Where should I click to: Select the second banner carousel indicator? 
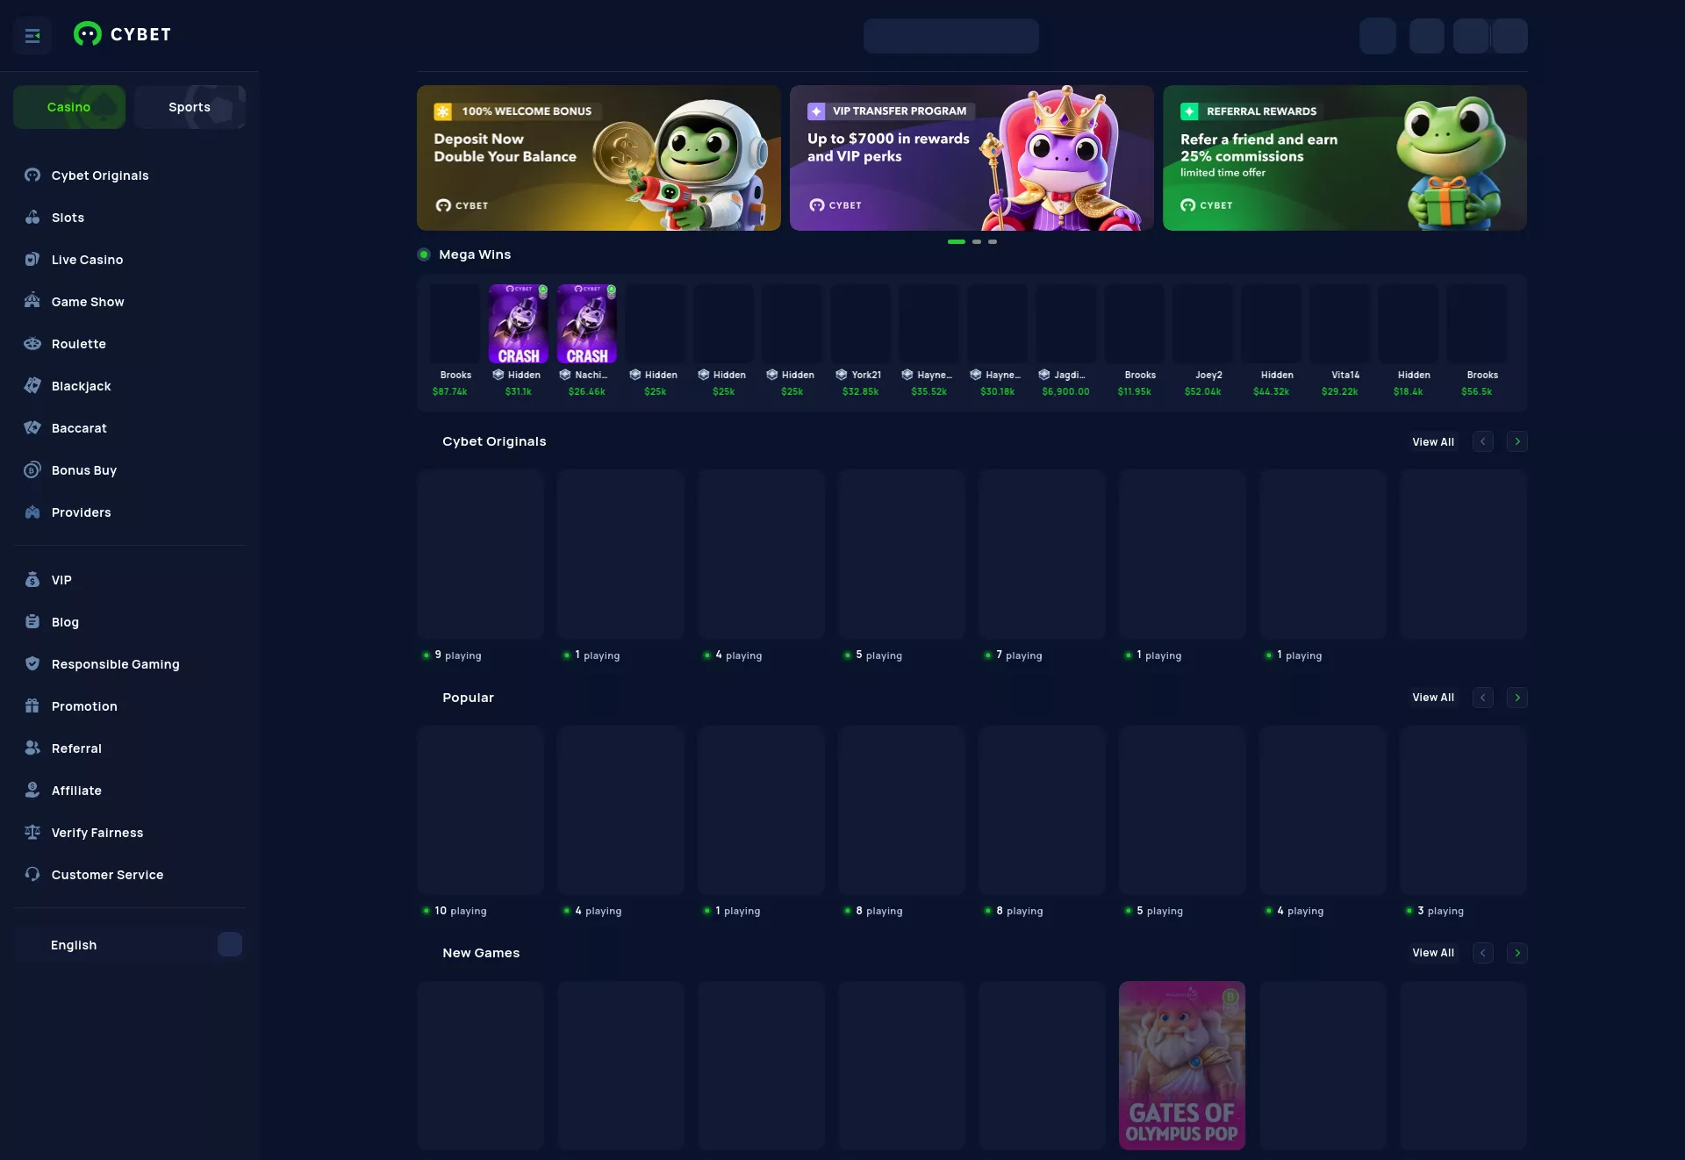point(977,241)
